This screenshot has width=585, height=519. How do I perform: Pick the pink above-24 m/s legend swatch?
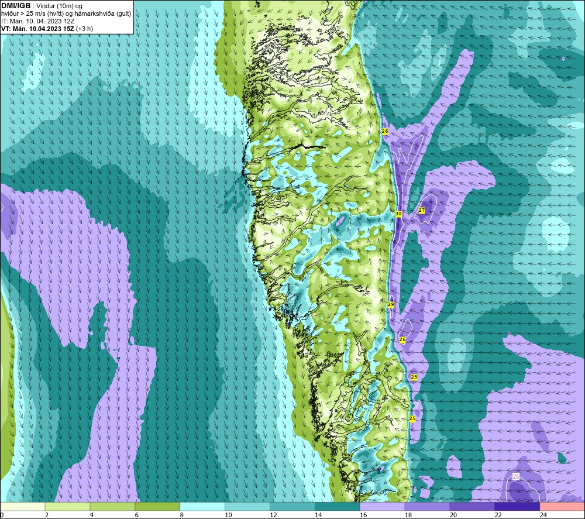(x=562, y=506)
